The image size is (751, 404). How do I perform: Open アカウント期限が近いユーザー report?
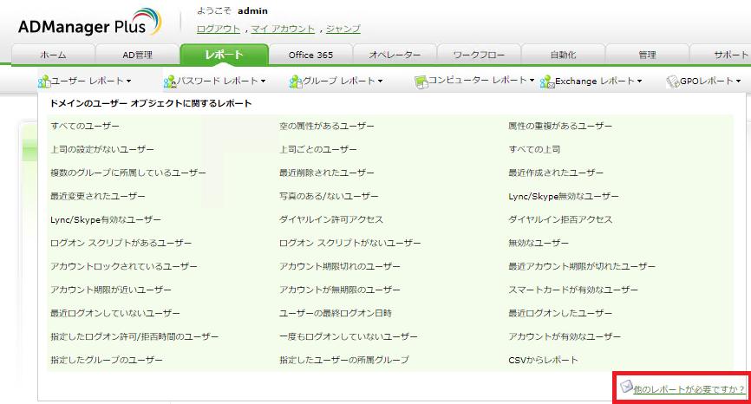[111, 290]
